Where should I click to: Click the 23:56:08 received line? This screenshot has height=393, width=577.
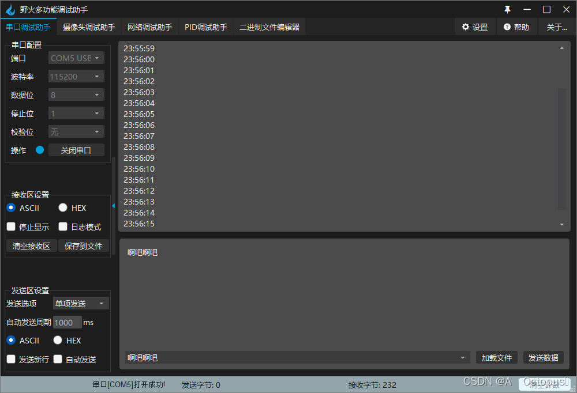coord(138,147)
